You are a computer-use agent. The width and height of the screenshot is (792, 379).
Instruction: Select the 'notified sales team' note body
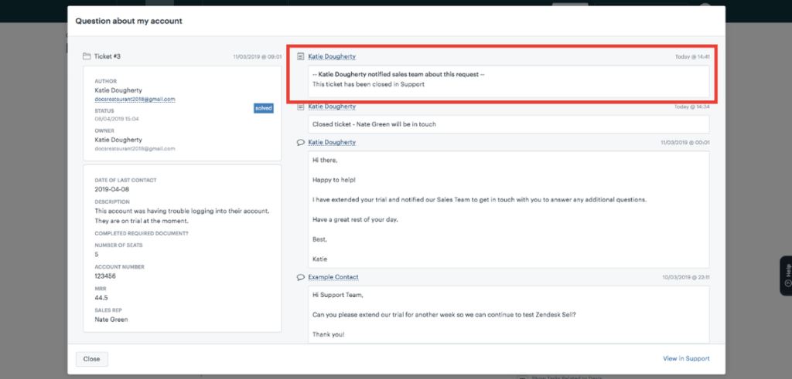pos(499,80)
